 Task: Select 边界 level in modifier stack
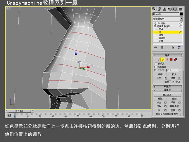click(x=161, y=35)
